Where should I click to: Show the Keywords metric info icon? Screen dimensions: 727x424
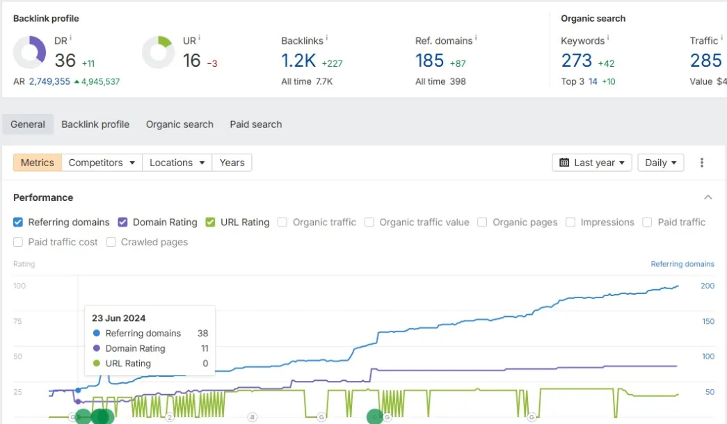click(608, 38)
